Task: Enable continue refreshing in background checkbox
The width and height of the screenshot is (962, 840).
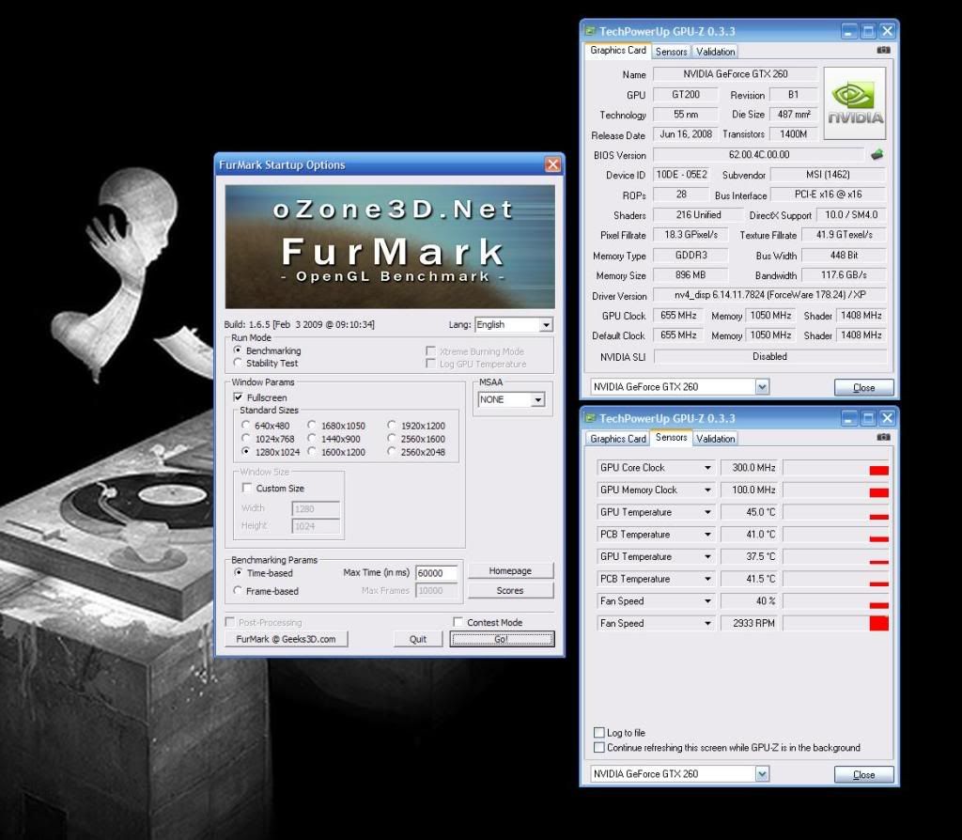Action: [598, 747]
